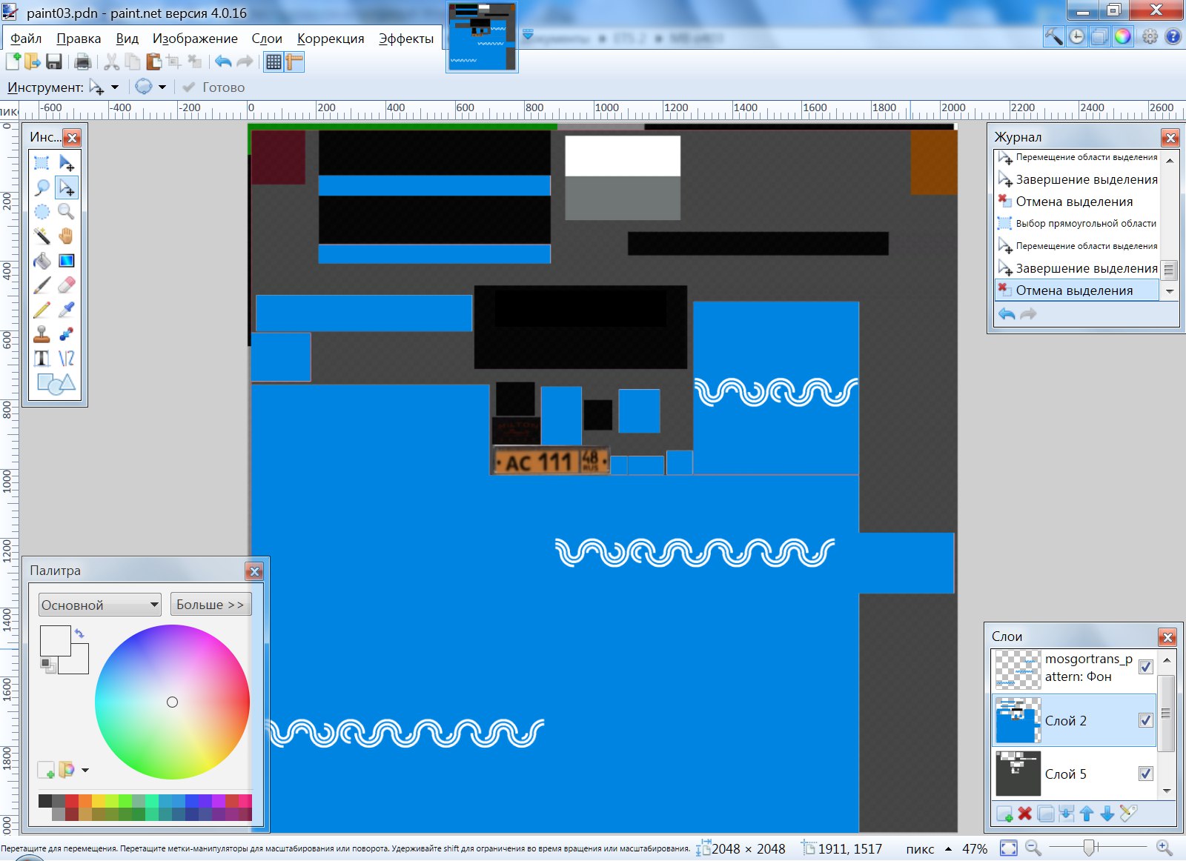Hide the Слой 5 layer
Screen dimensions: 1186x861
point(1145,774)
